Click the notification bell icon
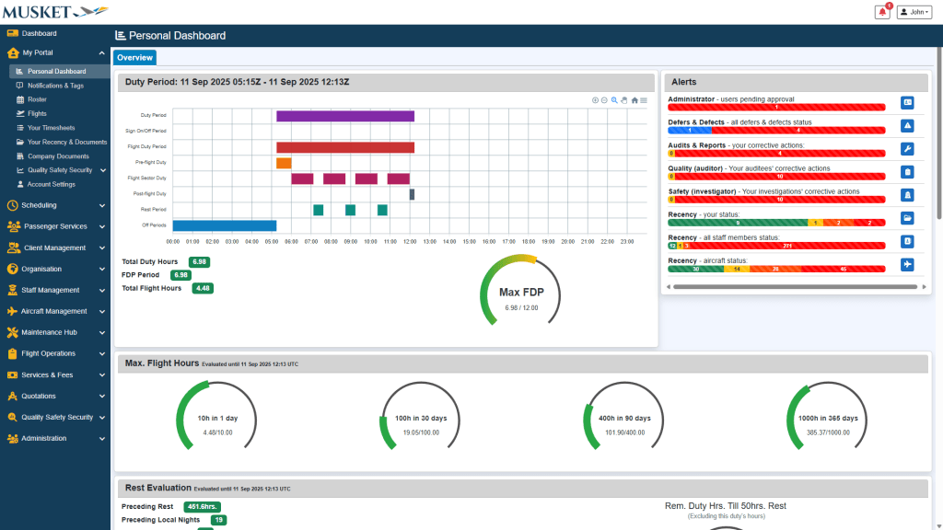The width and height of the screenshot is (943, 530). [x=882, y=12]
